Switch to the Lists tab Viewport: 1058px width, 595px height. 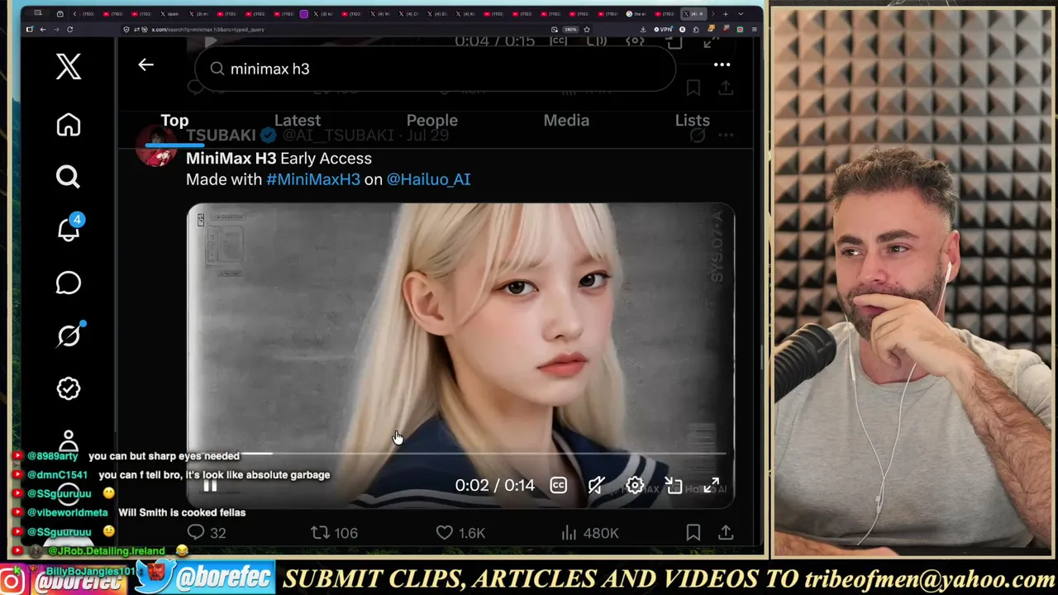[x=693, y=121]
